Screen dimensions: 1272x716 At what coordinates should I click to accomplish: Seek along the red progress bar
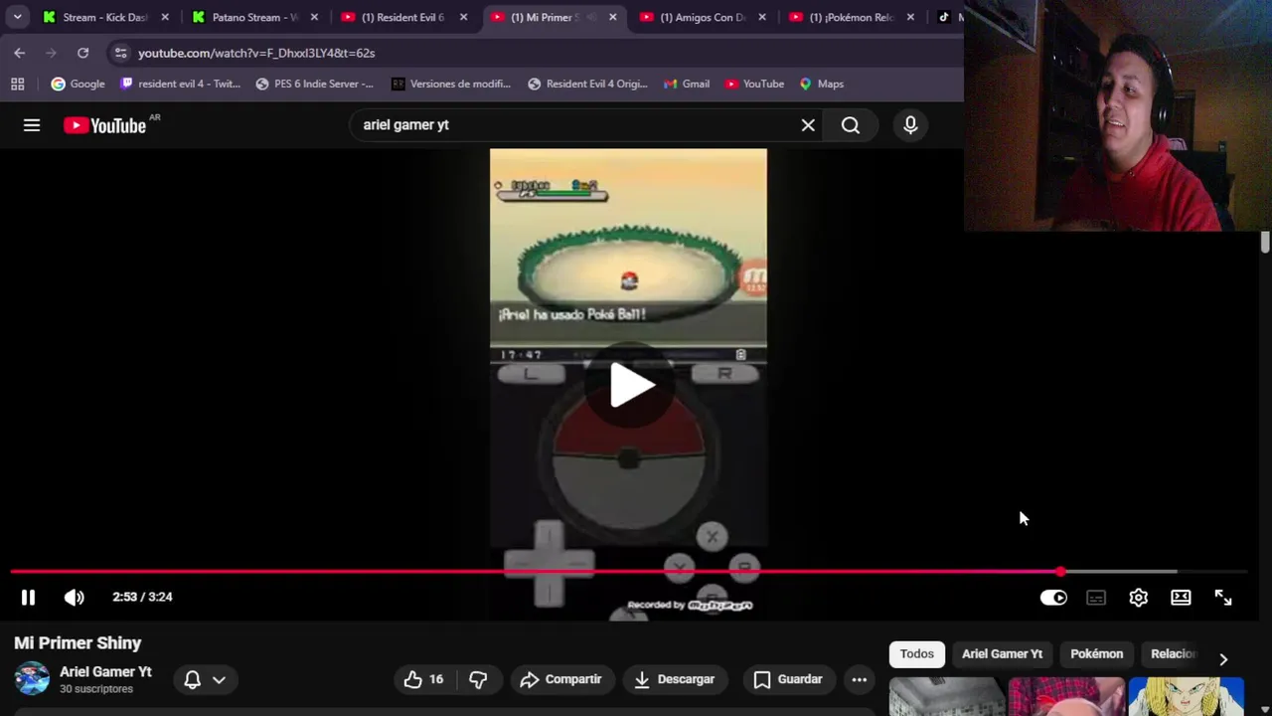coord(629,572)
